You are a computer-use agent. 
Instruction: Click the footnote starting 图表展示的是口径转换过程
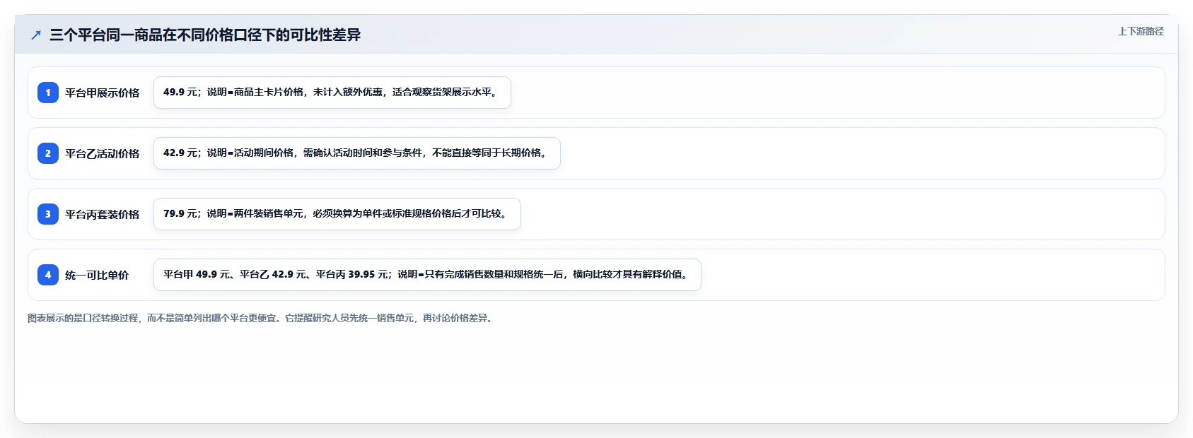[x=262, y=319]
